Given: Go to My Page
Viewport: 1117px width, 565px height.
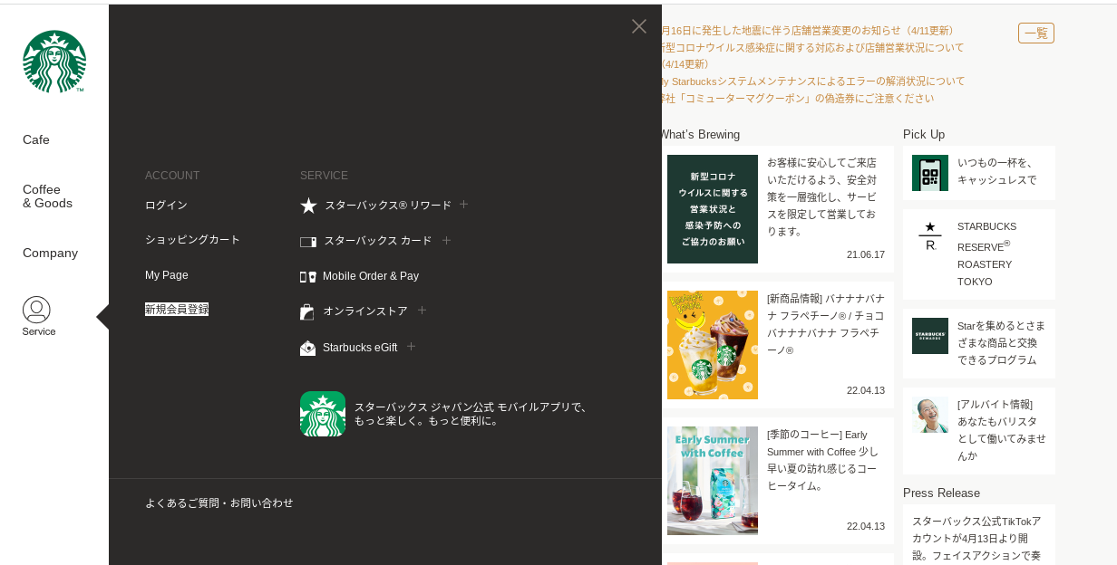Looking at the screenshot, I should tap(167, 275).
